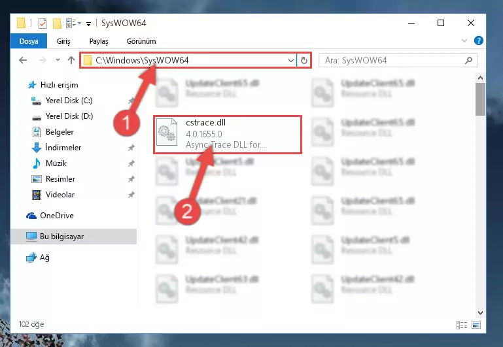Switch to the Paylaş ribbon tab

99,41
